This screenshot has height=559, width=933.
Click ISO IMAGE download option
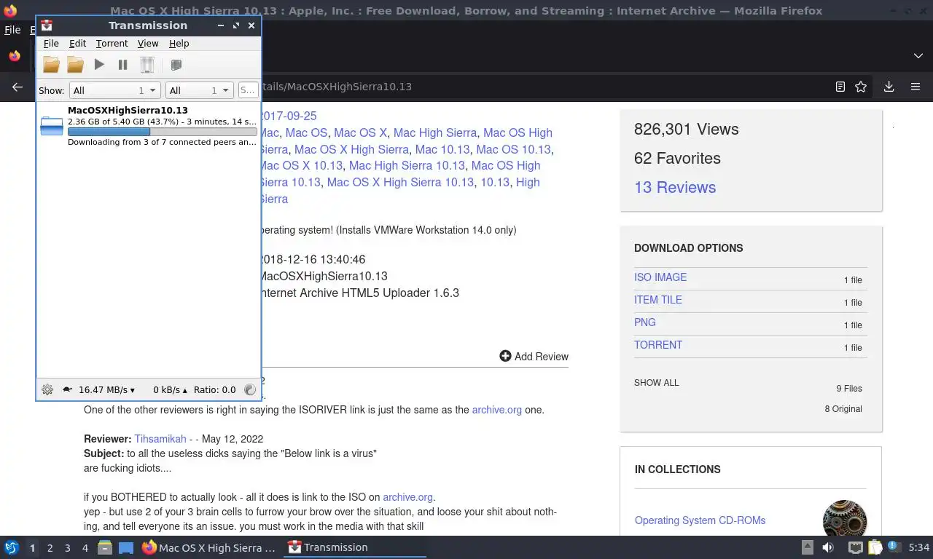click(x=660, y=277)
